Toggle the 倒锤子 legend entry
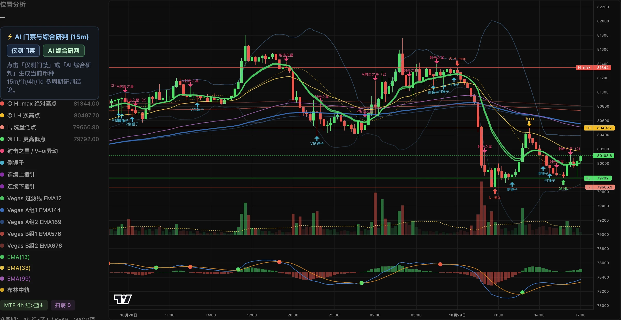This screenshot has width=621, height=320. coord(12,163)
